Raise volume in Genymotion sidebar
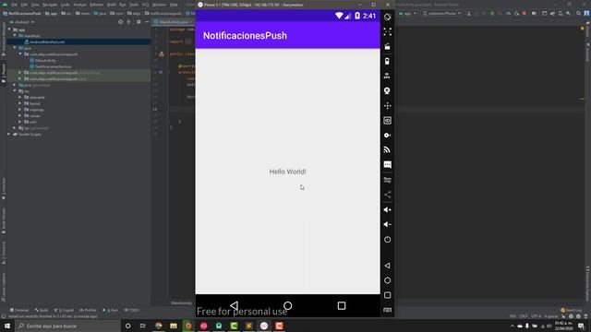 [387, 209]
